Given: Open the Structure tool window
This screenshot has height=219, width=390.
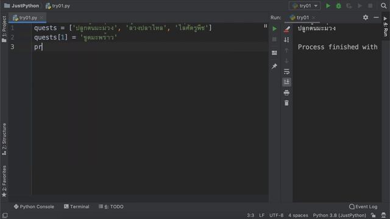Looking at the screenshot, I should pyautogui.click(x=4, y=139).
